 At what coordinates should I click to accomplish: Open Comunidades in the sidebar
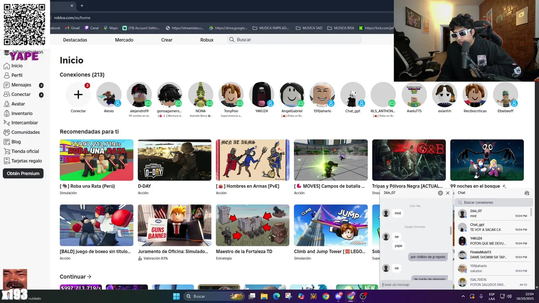point(21,132)
